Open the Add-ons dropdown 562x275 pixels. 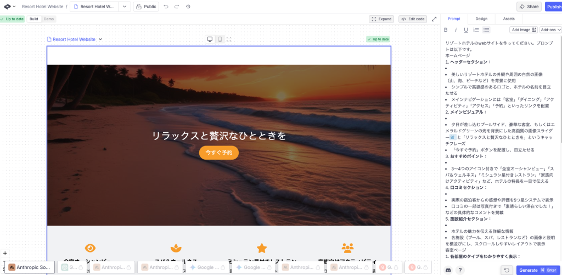click(x=550, y=30)
